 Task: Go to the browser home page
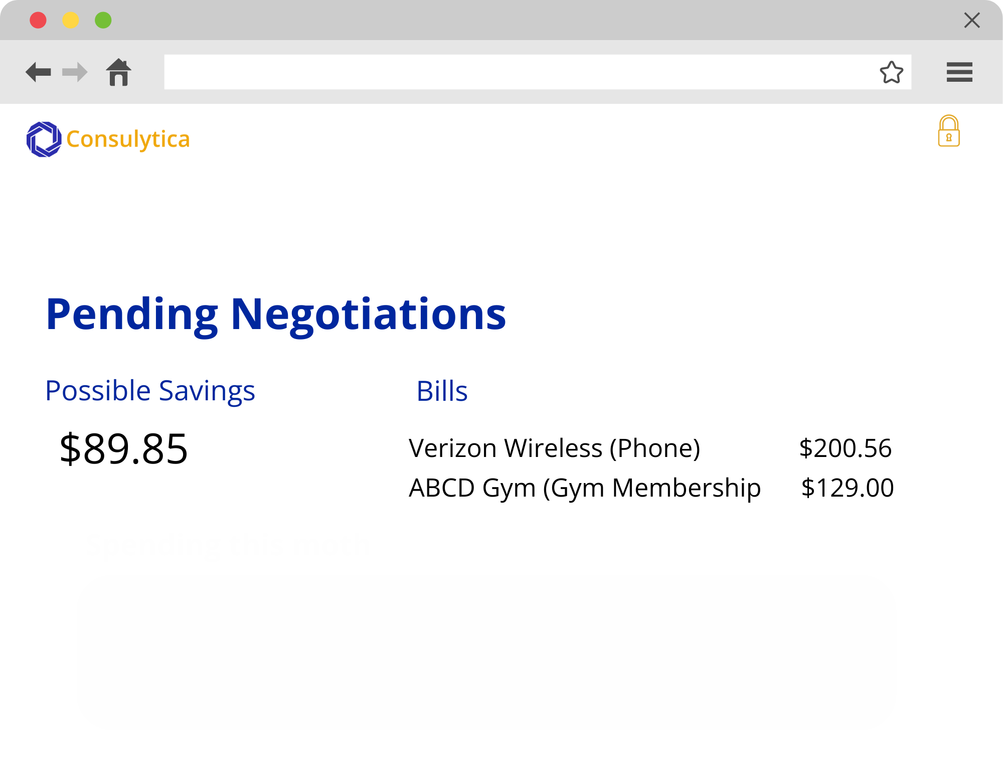[119, 72]
